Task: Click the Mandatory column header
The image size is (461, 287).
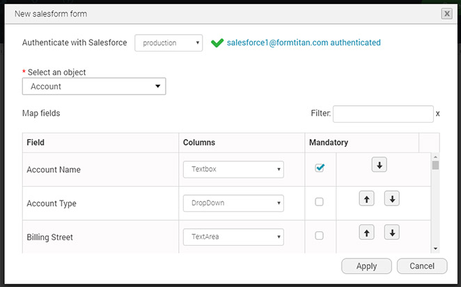Action: (362, 143)
